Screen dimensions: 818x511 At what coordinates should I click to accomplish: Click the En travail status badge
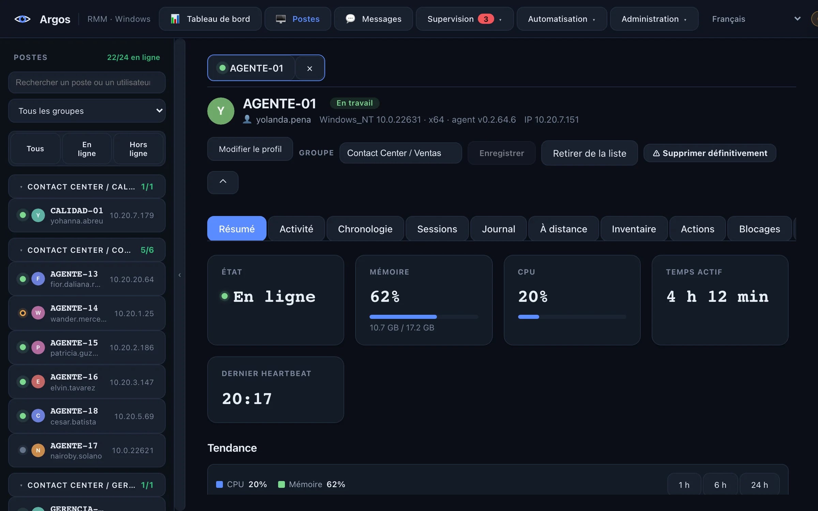pos(354,103)
